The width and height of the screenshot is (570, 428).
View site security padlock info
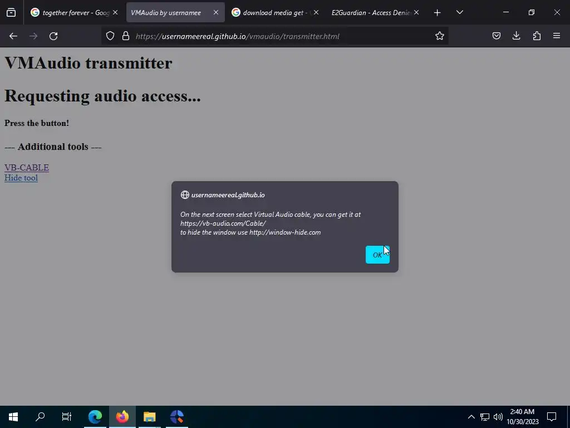[126, 36]
